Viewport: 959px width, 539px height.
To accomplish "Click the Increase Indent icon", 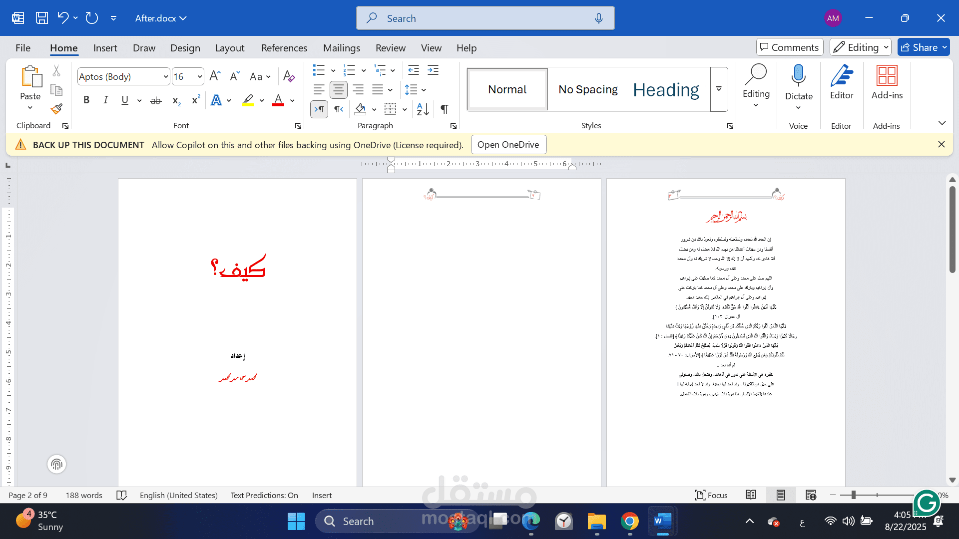I will pyautogui.click(x=433, y=70).
